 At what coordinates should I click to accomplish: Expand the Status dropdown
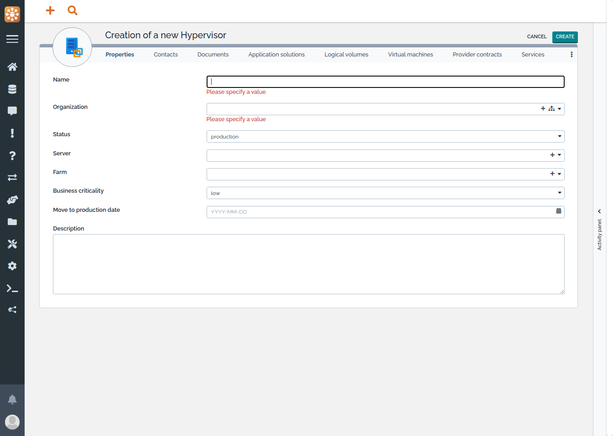[x=559, y=137]
